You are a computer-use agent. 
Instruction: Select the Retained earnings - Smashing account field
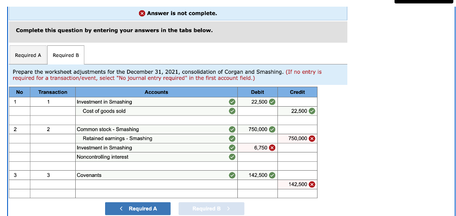point(156,139)
